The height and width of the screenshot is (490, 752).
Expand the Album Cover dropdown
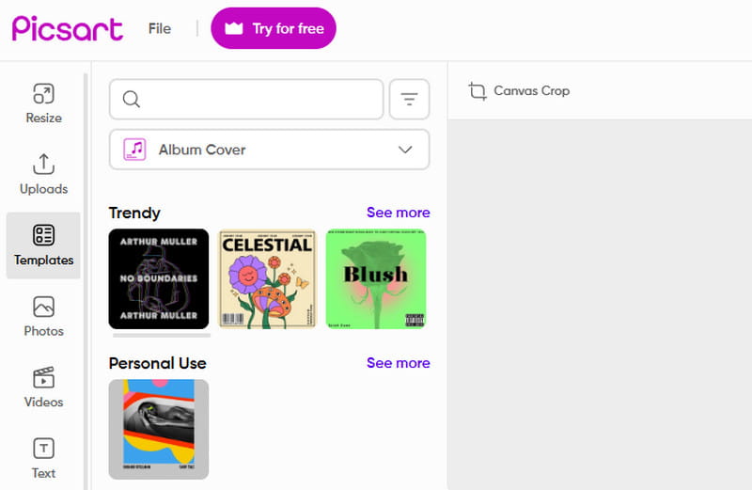point(269,150)
